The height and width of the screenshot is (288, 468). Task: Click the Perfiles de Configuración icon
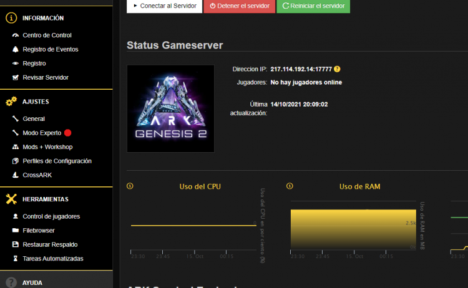(16, 161)
